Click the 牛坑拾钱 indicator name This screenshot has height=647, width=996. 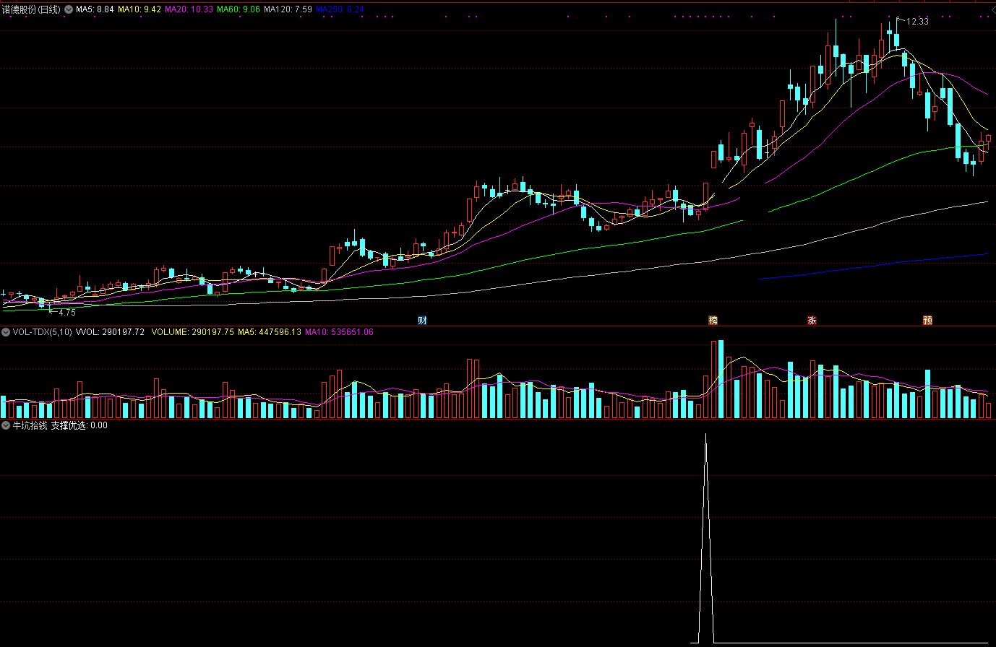(x=30, y=426)
